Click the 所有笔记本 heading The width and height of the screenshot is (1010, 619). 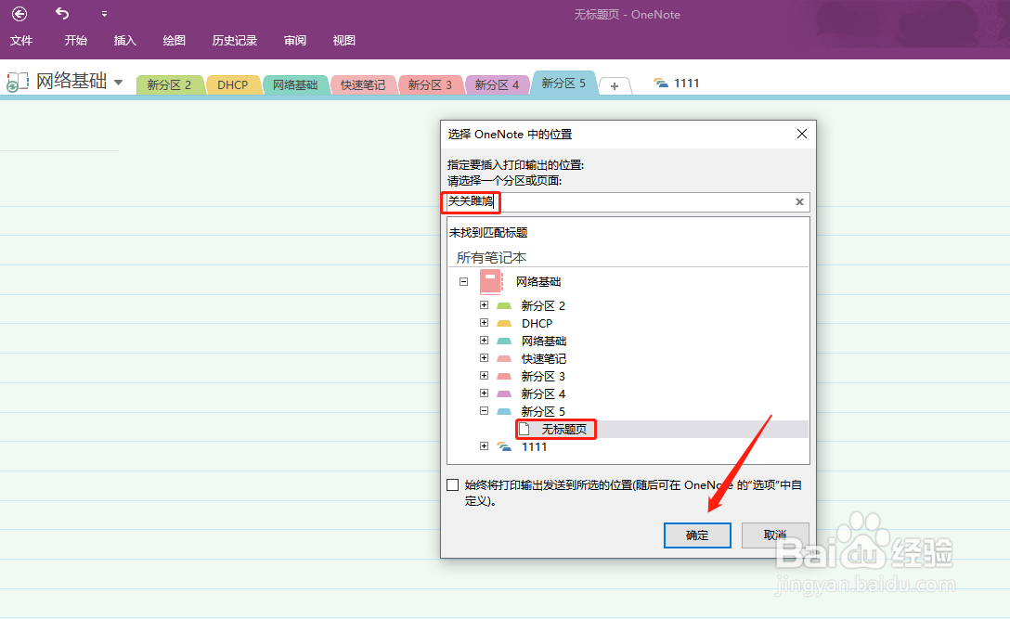491,258
